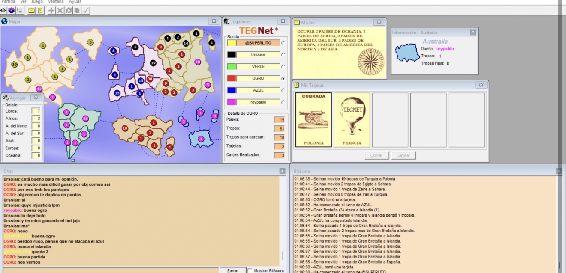The height and width of the screenshot is (273, 566).
Task: Select the radio button beside Urssian
Action: pos(283,55)
